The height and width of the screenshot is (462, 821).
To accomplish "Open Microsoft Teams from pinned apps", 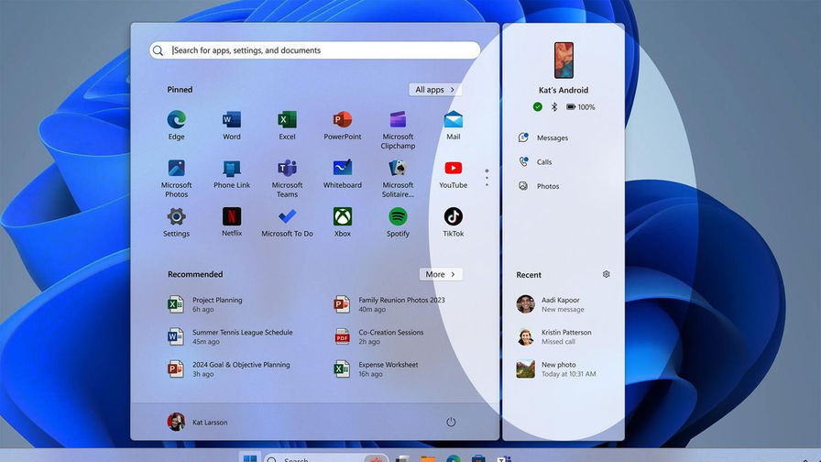I will click(287, 169).
